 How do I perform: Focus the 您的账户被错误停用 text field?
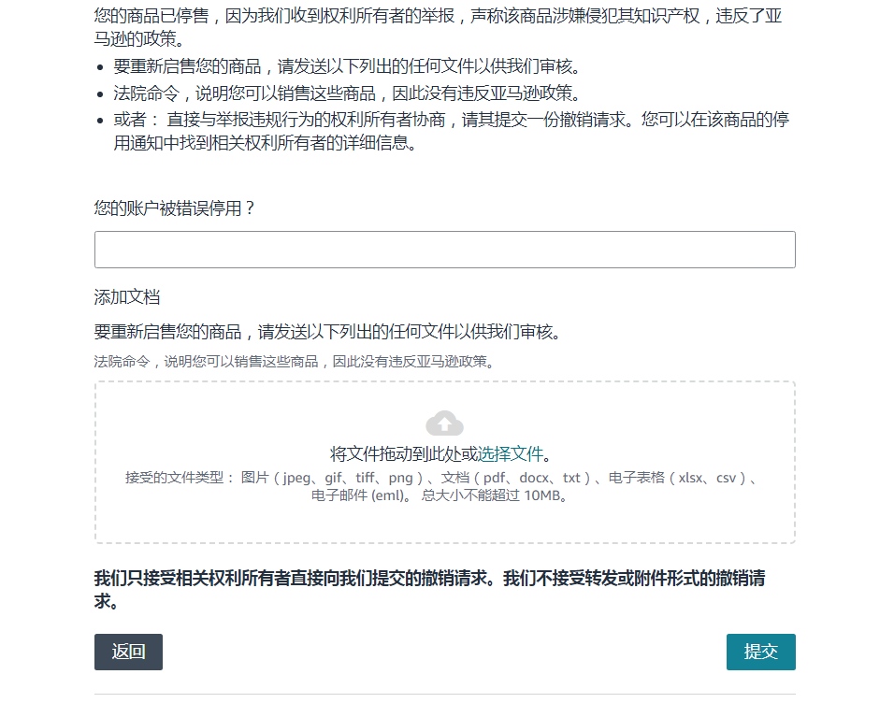445,250
